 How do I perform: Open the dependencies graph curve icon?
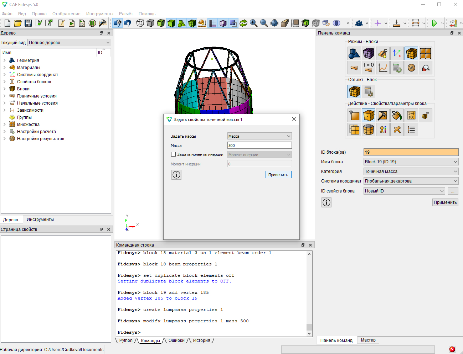(383, 68)
